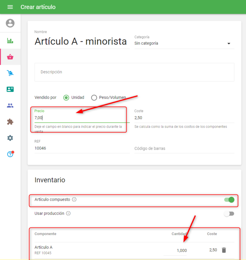Delete the Artículo A component with trash icon
This screenshot has height=260, width=246.
click(x=224, y=250)
